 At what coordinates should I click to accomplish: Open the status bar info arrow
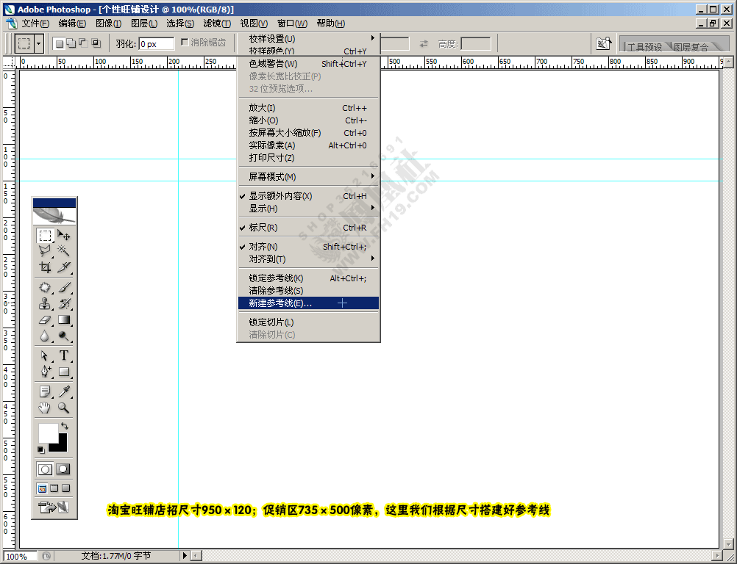pos(185,555)
